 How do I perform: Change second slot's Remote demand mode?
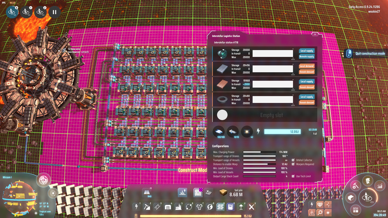307,71
